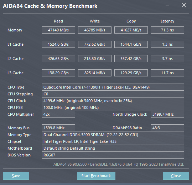
Task: Select the Memory Read value 47149 MB/s
Action: tap(58, 30)
